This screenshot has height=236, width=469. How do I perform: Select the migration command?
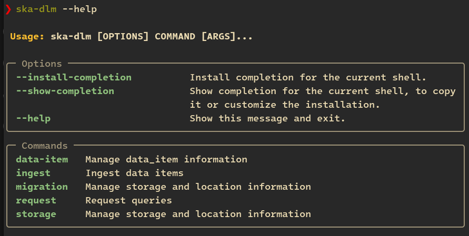click(x=42, y=187)
